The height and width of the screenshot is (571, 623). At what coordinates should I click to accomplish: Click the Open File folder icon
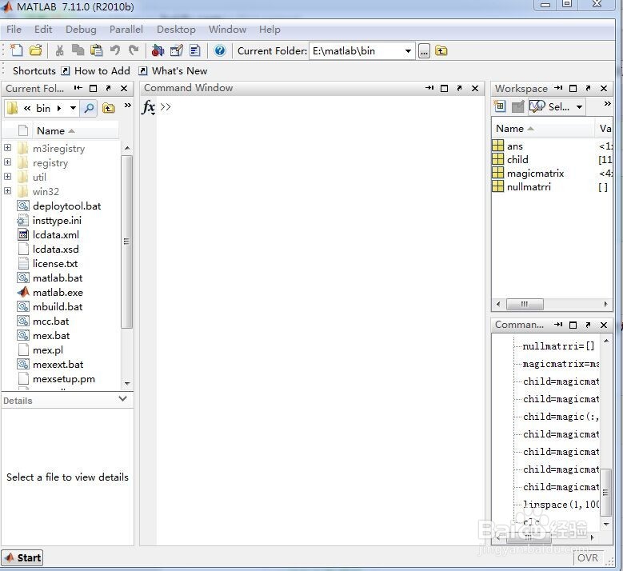click(36, 50)
